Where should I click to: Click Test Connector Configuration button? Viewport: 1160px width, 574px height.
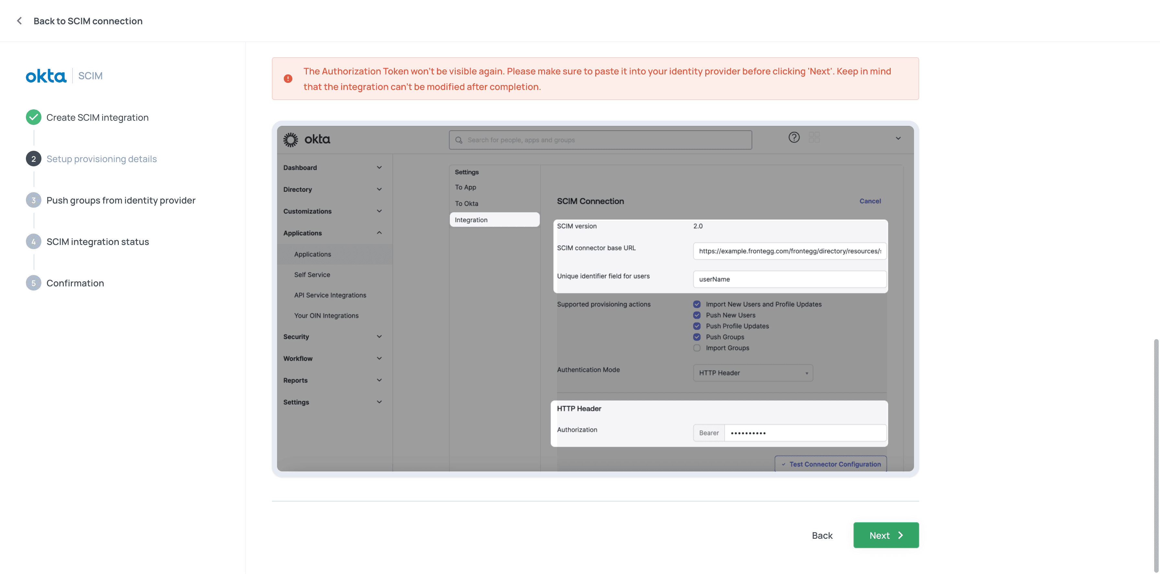tap(831, 464)
